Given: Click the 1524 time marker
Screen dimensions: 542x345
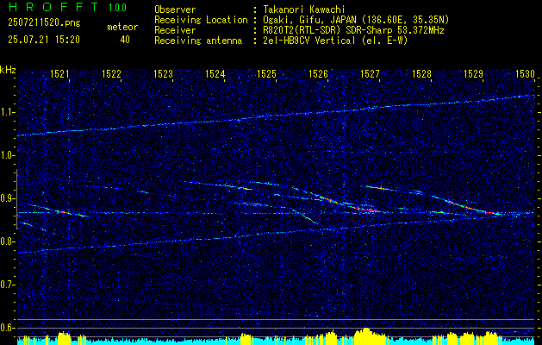Looking at the screenshot, I should (215, 73).
